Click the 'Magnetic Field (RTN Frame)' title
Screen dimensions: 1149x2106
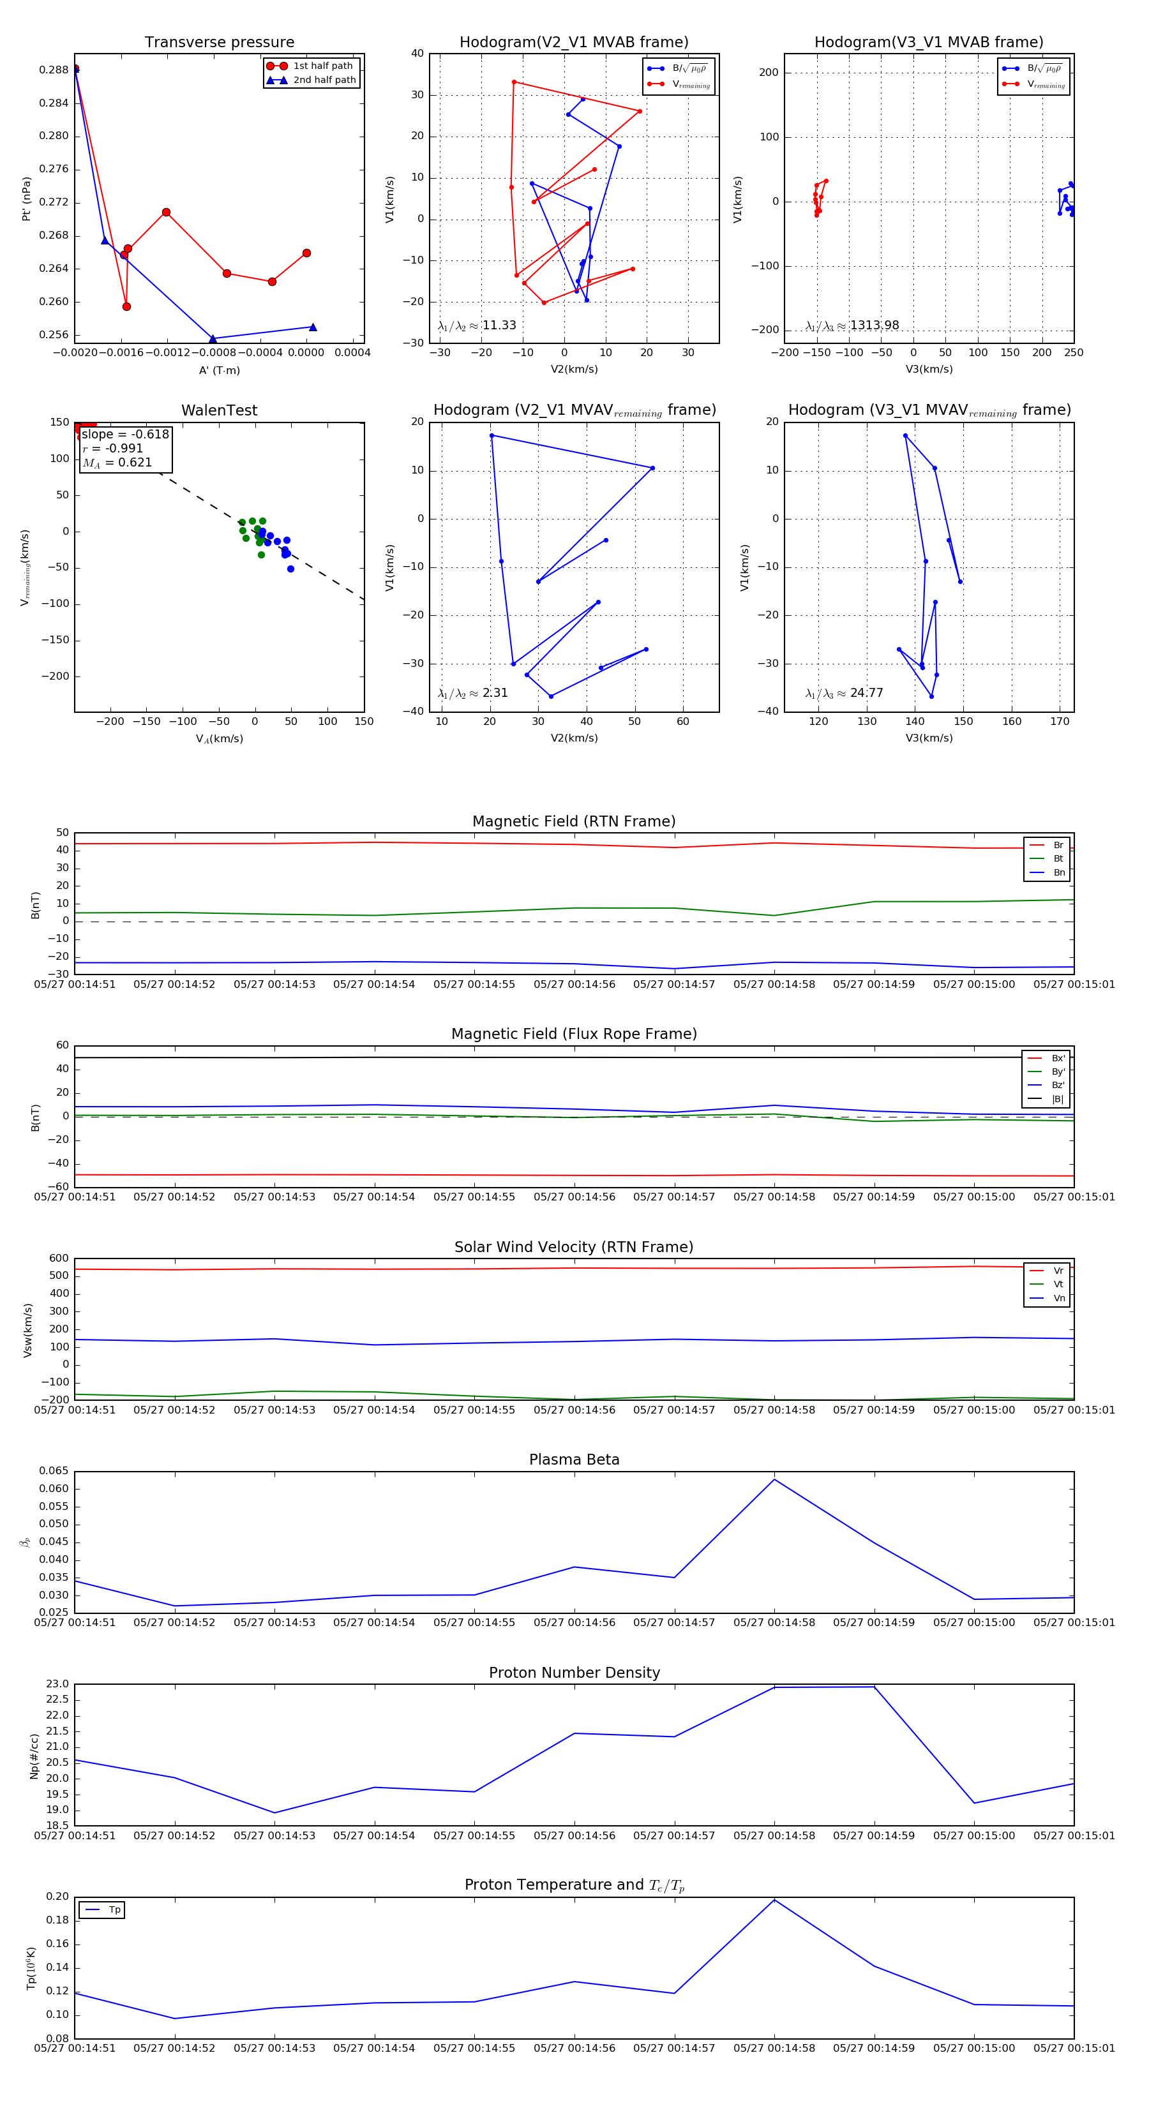[x=574, y=821]
